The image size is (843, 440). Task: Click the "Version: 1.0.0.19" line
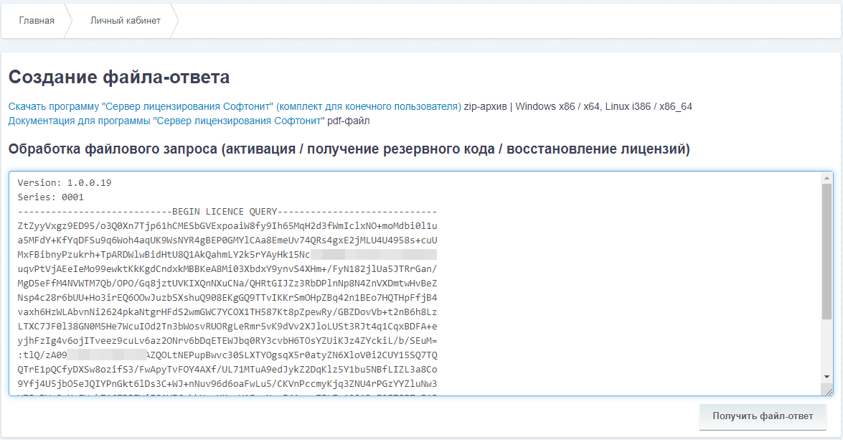pos(62,182)
